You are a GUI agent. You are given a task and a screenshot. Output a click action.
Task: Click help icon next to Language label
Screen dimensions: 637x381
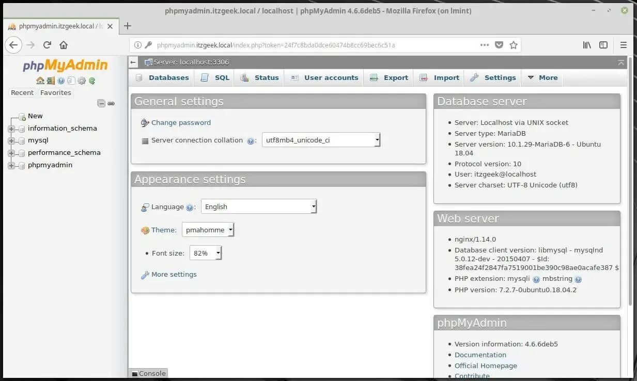tap(190, 208)
